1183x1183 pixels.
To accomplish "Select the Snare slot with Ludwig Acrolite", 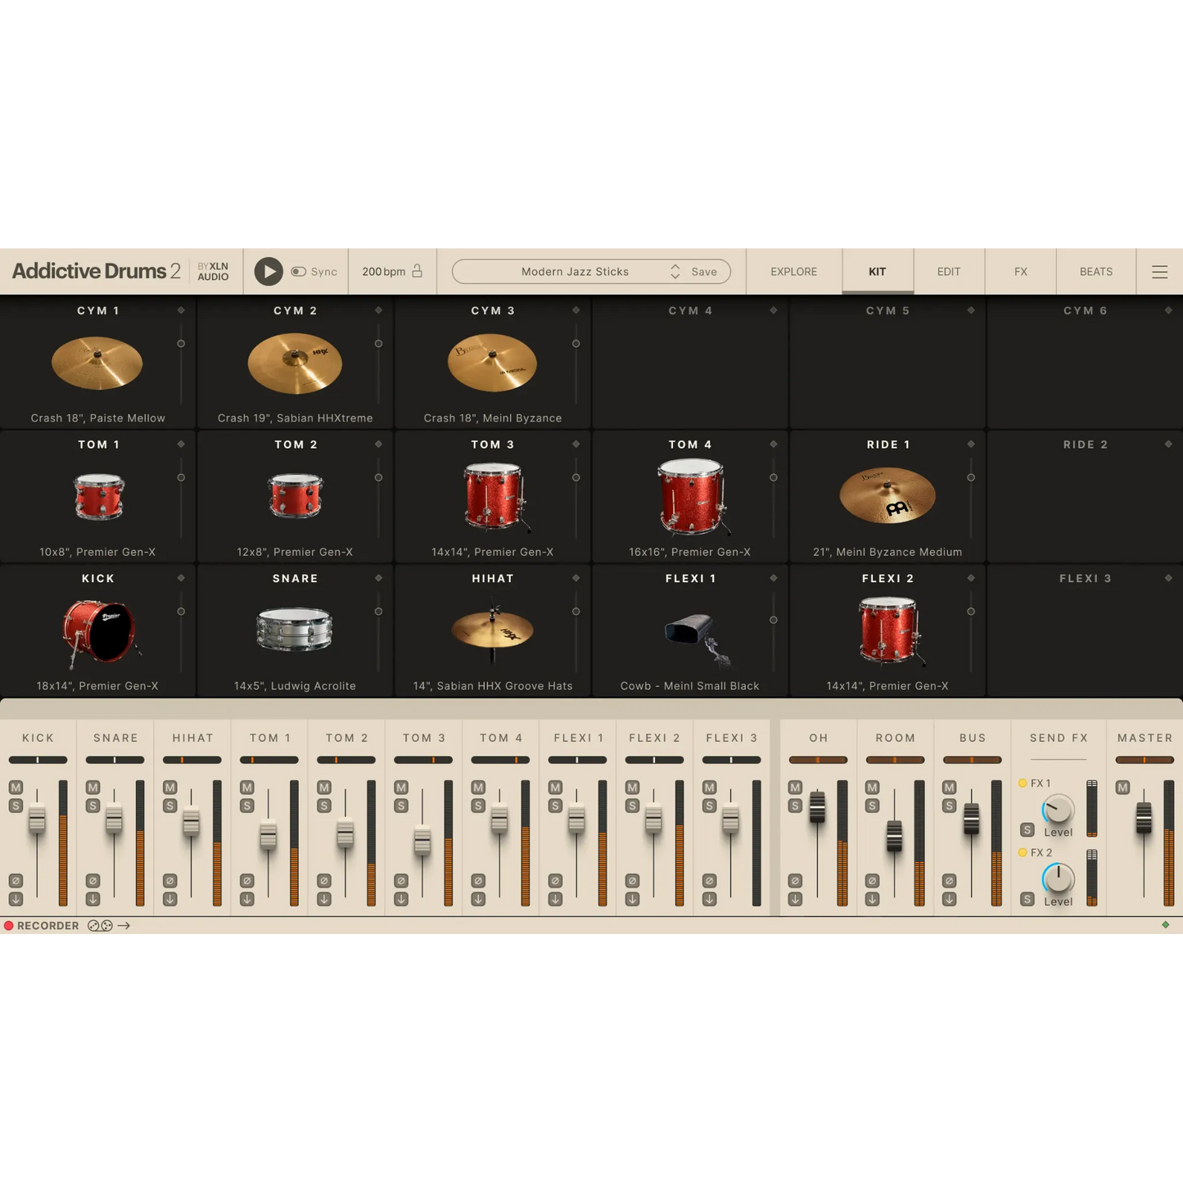I will coord(295,630).
